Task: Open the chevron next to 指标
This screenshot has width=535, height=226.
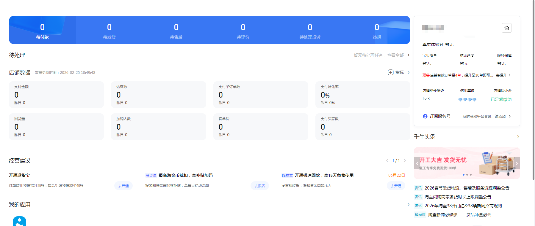Action: [408, 72]
